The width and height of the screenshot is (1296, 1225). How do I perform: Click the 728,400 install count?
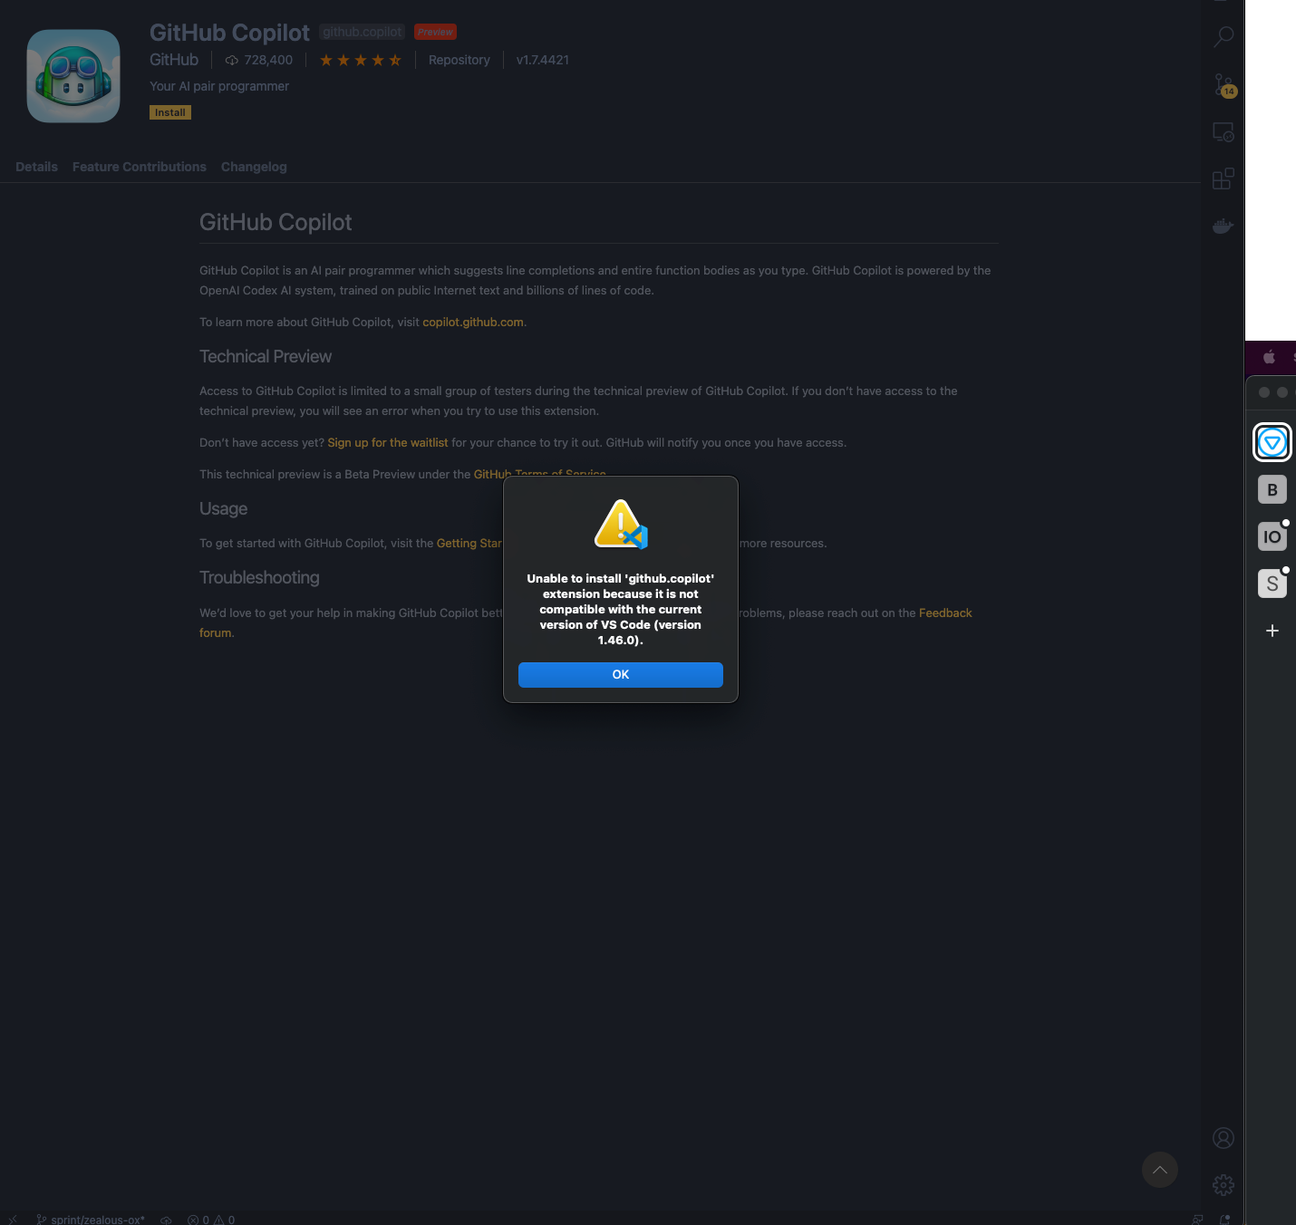[259, 60]
